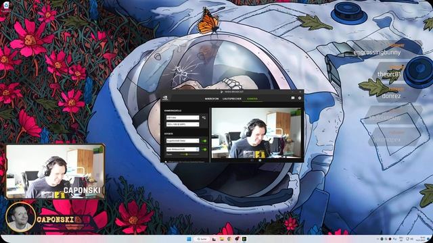
Task: Open File Explorer from the taskbar
Action: click(x=222, y=239)
